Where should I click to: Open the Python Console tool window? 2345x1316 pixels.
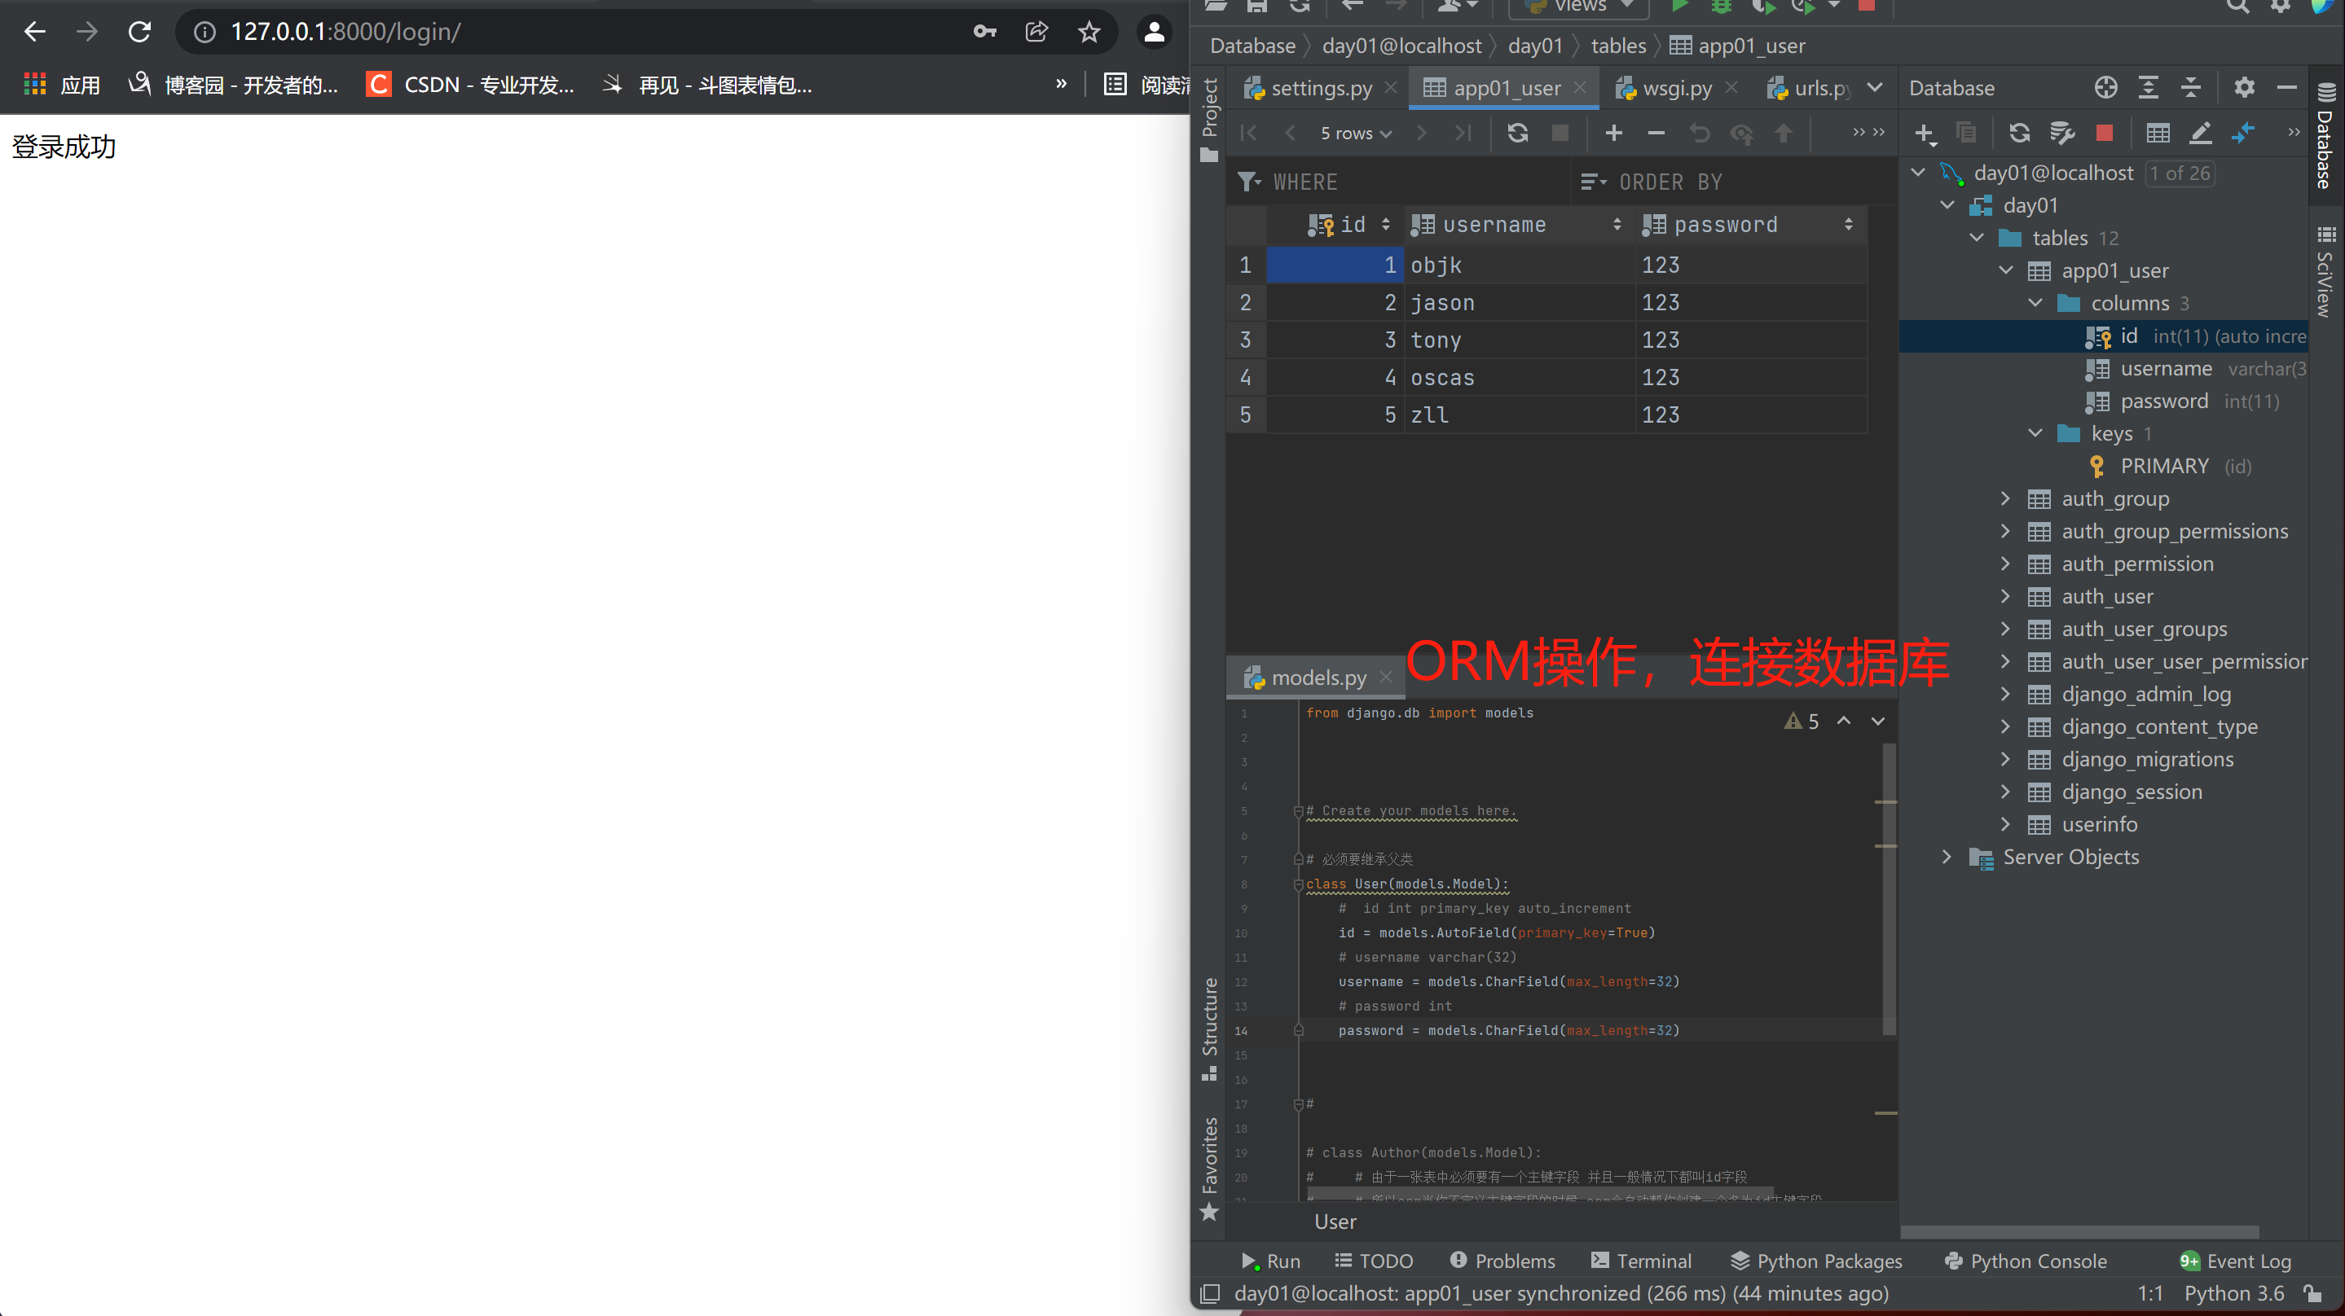coord(2026,1261)
